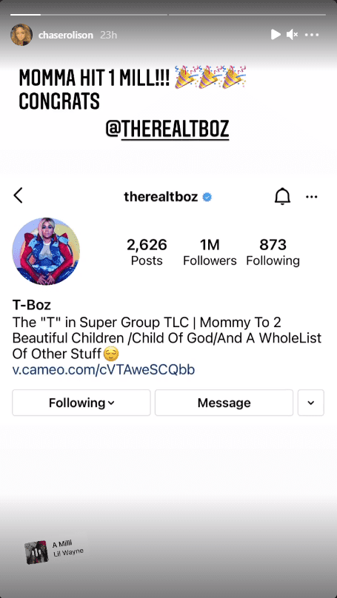Open the A Milli music sticker

55,550
